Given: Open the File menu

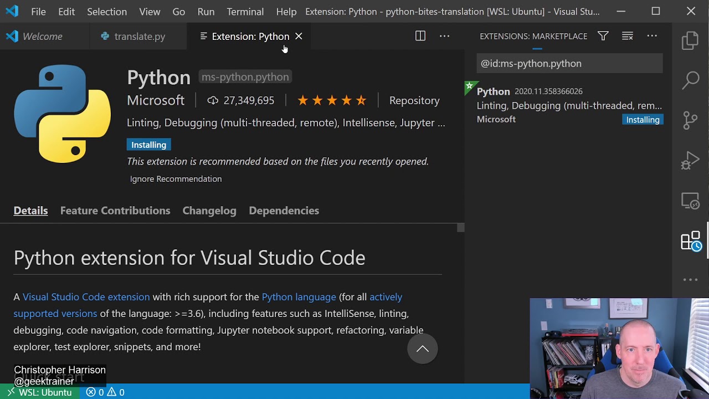Looking at the screenshot, I should point(39,12).
